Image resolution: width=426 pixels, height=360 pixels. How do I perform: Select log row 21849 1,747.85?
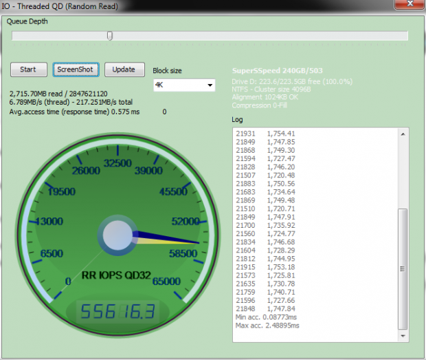click(x=265, y=142)
